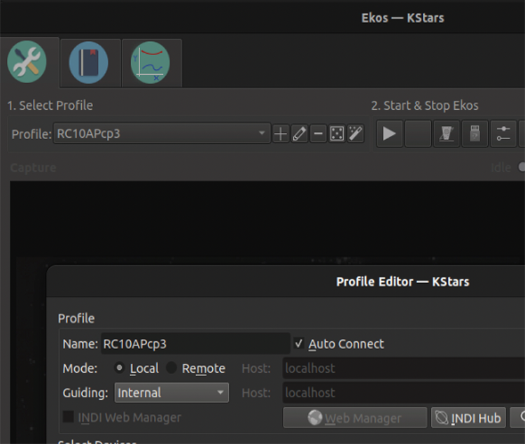Open the Guiding Internal dropdown
The width and height of the screenshot is (525, 444).
tap(171, 393)
